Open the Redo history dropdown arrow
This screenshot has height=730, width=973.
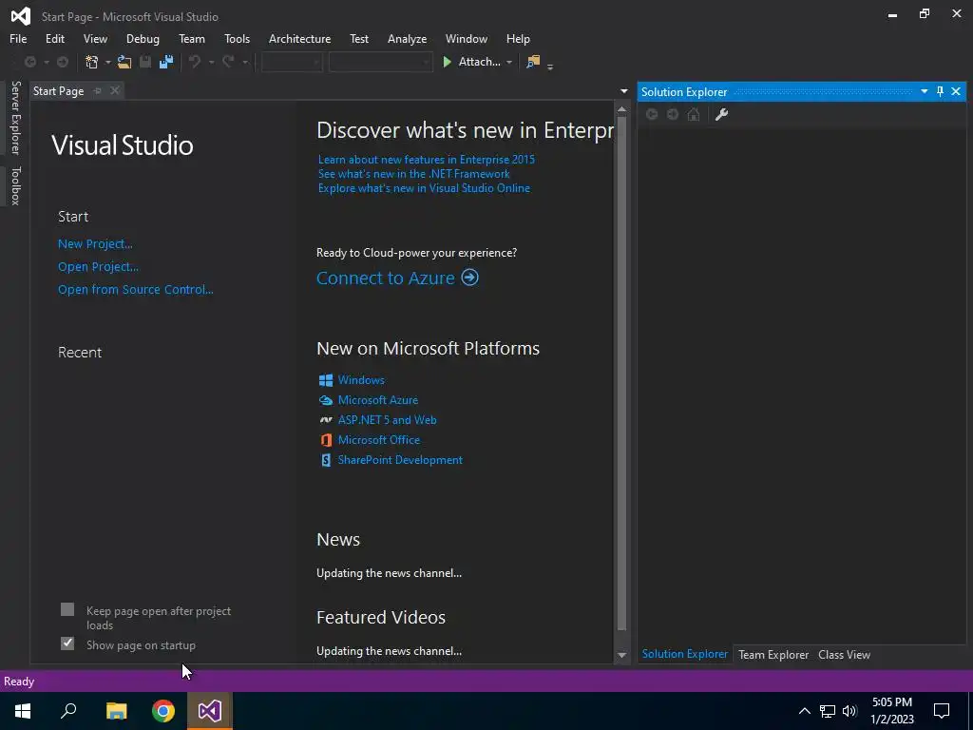(245, 62)
